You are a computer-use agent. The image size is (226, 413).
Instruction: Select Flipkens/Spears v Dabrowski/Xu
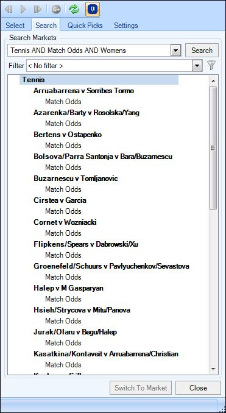86,244
